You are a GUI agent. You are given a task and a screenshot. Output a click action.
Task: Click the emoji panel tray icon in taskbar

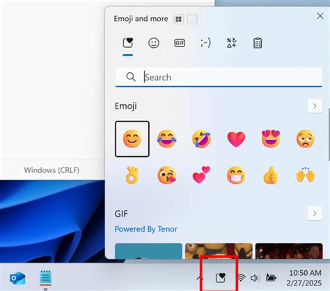point(220,277)
